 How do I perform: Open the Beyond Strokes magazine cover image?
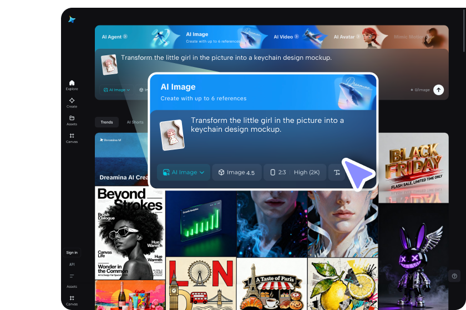130,233
